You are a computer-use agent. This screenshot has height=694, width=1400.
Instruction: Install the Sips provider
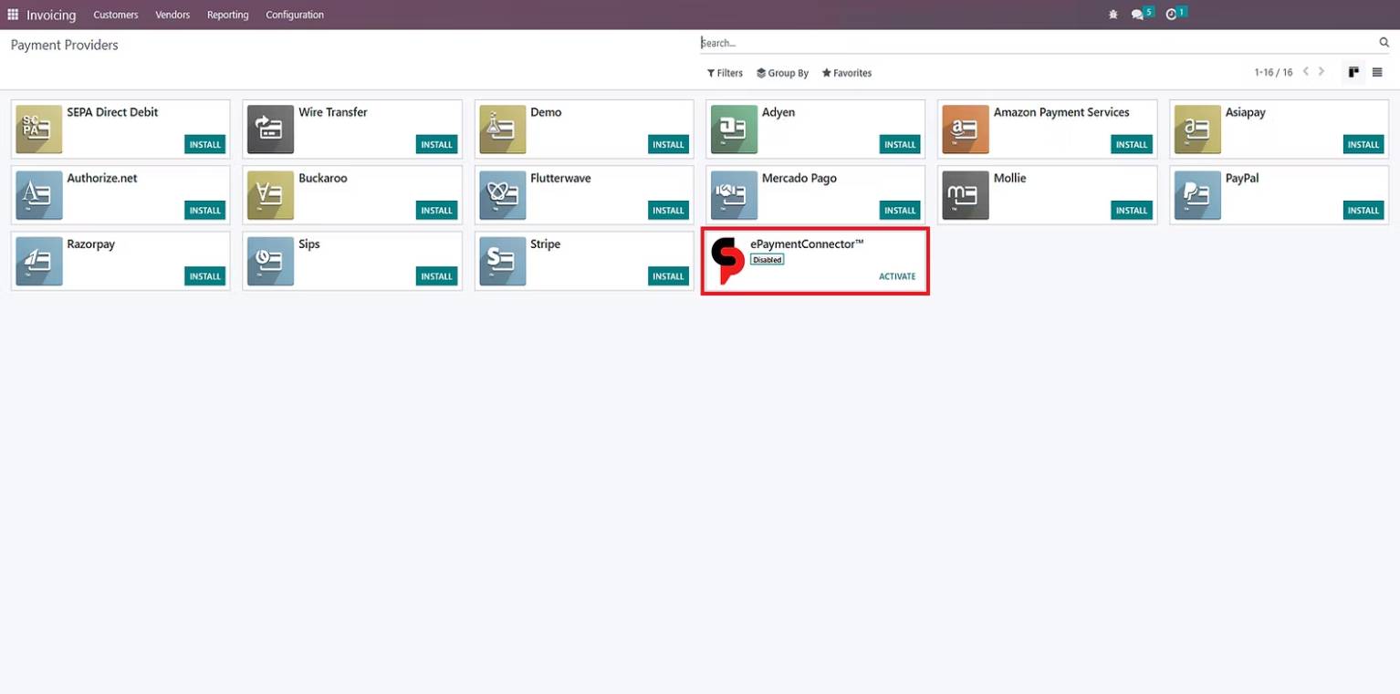click(436, 275)
